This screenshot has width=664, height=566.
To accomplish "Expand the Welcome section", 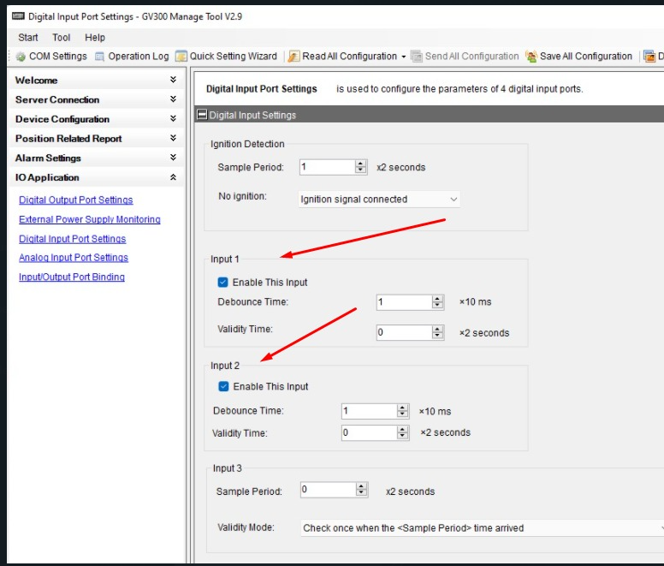I will [x=97, y=80].
